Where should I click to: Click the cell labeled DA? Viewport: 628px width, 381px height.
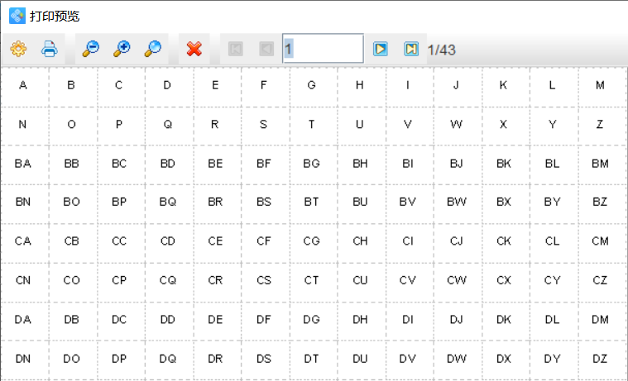(x=23, y=319)
